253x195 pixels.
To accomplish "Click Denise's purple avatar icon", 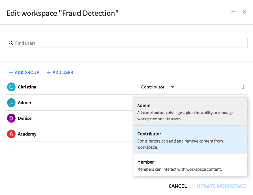I will coord(11,118).
